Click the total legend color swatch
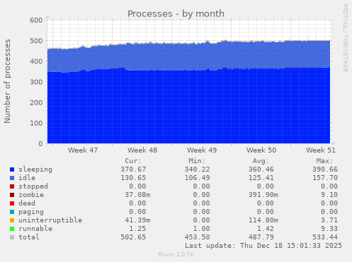Screen dimensions: 352x262 coord(12,237)
